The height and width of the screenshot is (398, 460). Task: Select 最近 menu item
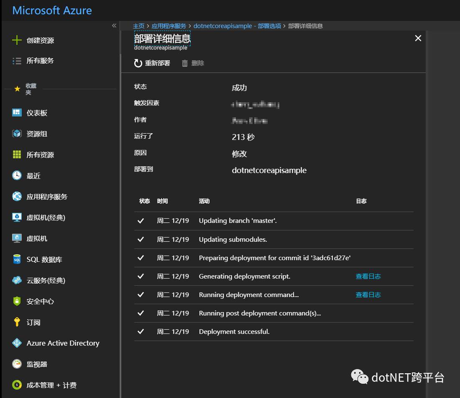[33, 176]
